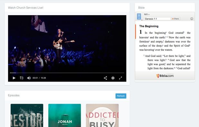Open the Jonah episode thumbnail
This screenshot has width=199, height=127.
pyautogui.click(x=64, y=115)
